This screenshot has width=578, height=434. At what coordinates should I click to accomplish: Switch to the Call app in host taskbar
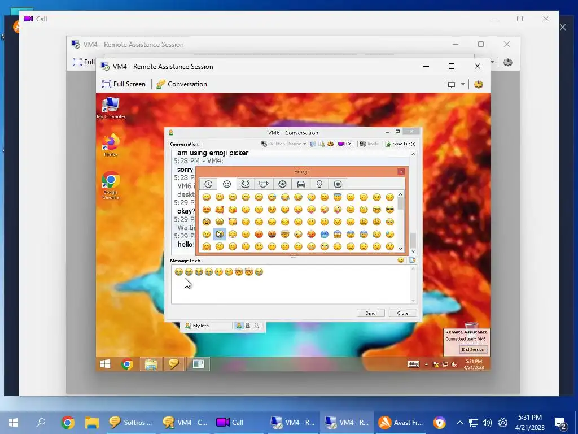pos(230,423)
